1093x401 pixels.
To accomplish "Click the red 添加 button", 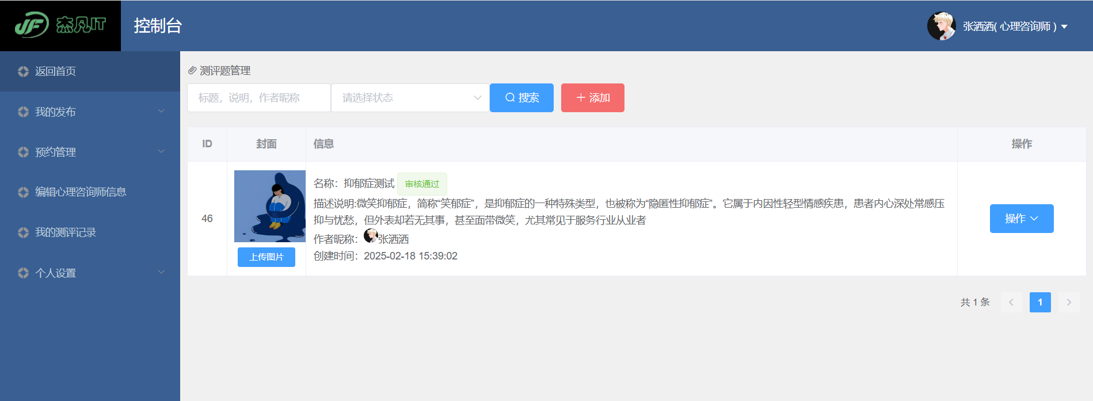I will (593, 98).
